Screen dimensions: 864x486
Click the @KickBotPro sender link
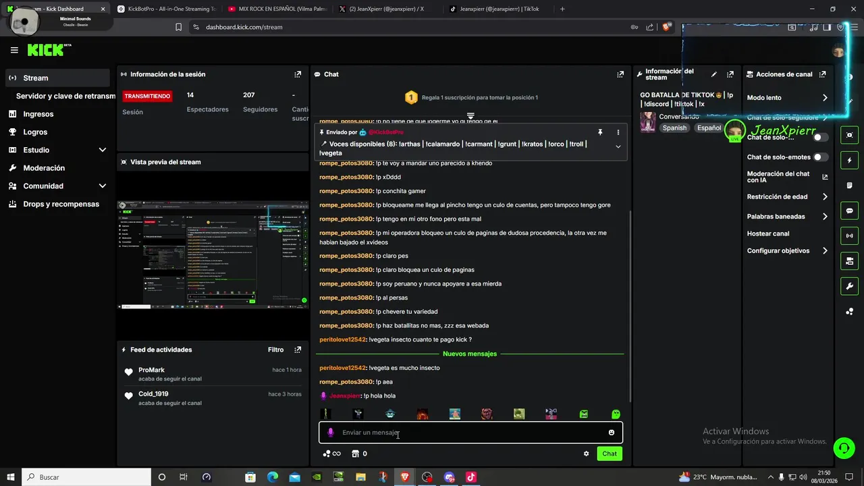[385, 132]
